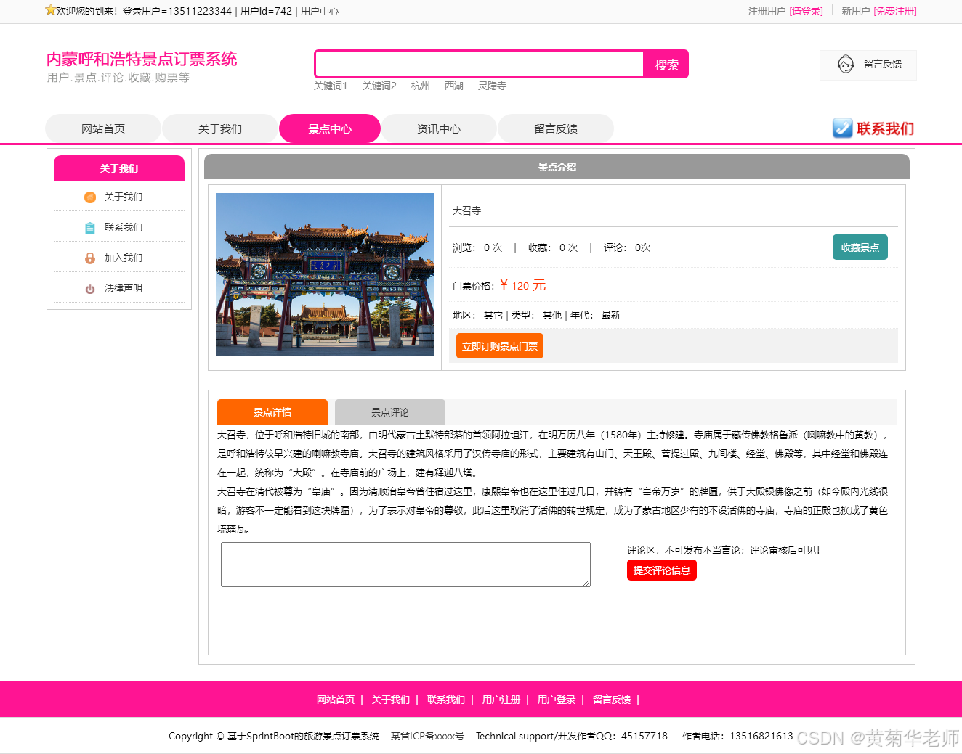Open sidebar 关于我们 text link
This screenshot has width=962, height=754.
pos(124,197)
